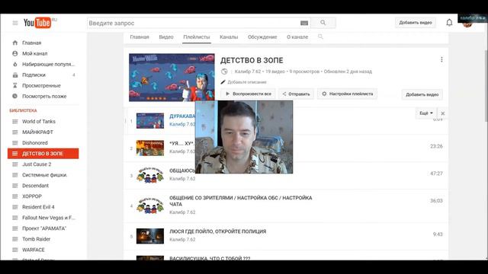Click the webcam overlay video
This screenshot has width=488, height=274.
coord(244,137)
